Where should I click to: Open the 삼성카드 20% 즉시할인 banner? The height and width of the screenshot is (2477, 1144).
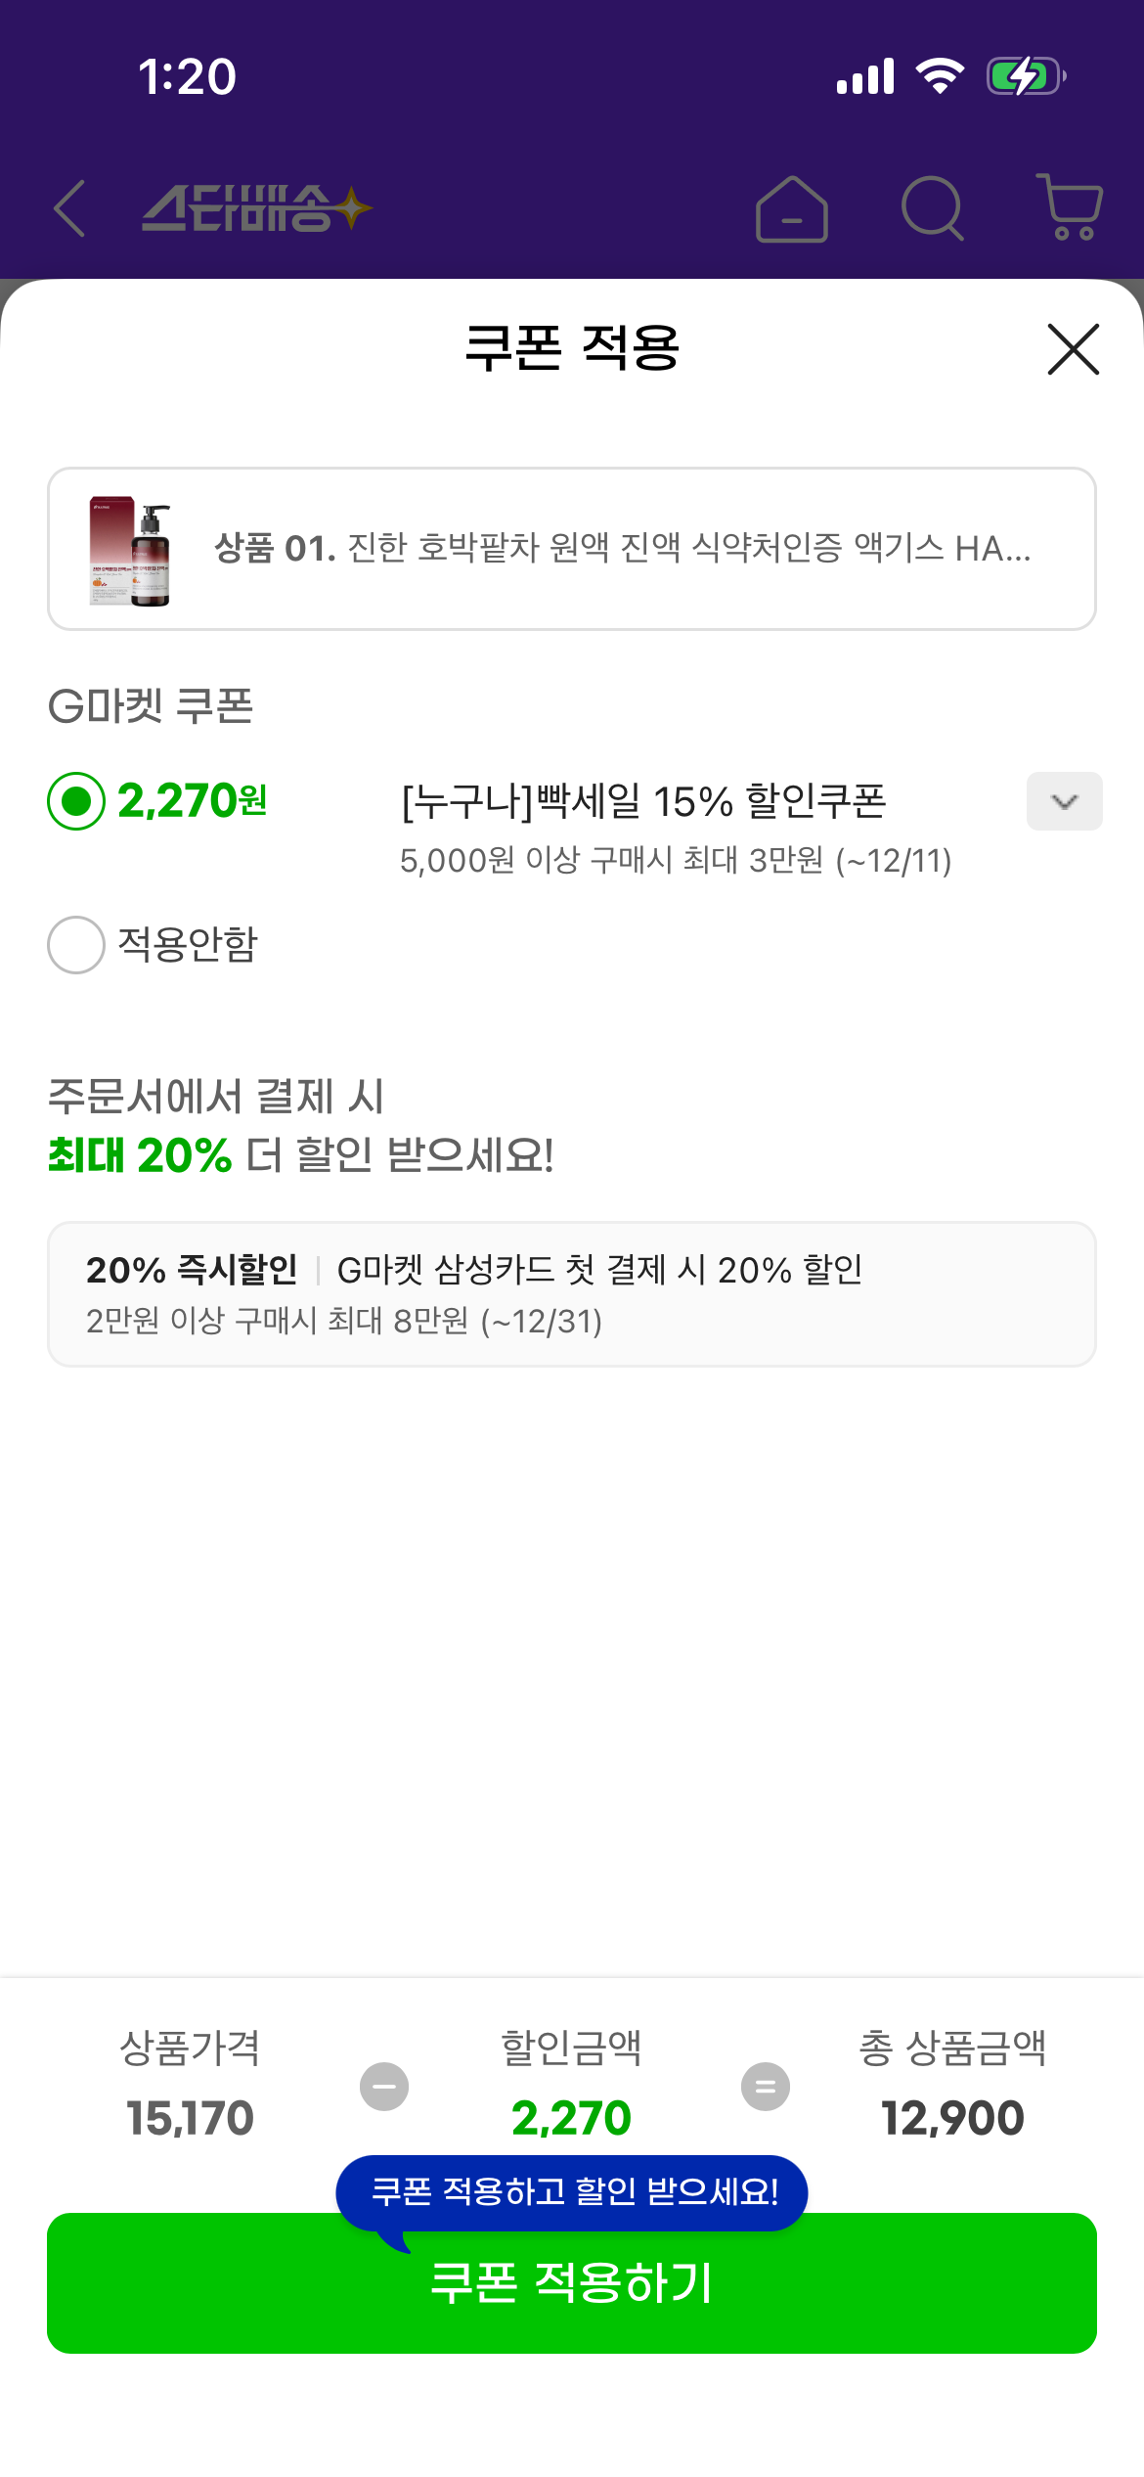(572, 1293)
